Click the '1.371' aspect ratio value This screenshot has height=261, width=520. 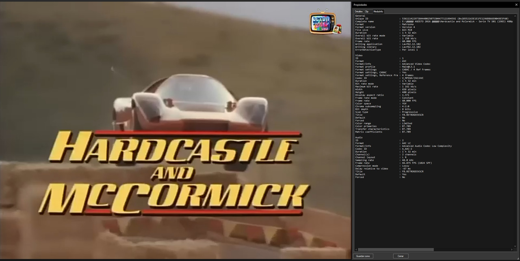click(x=406, y=95)
